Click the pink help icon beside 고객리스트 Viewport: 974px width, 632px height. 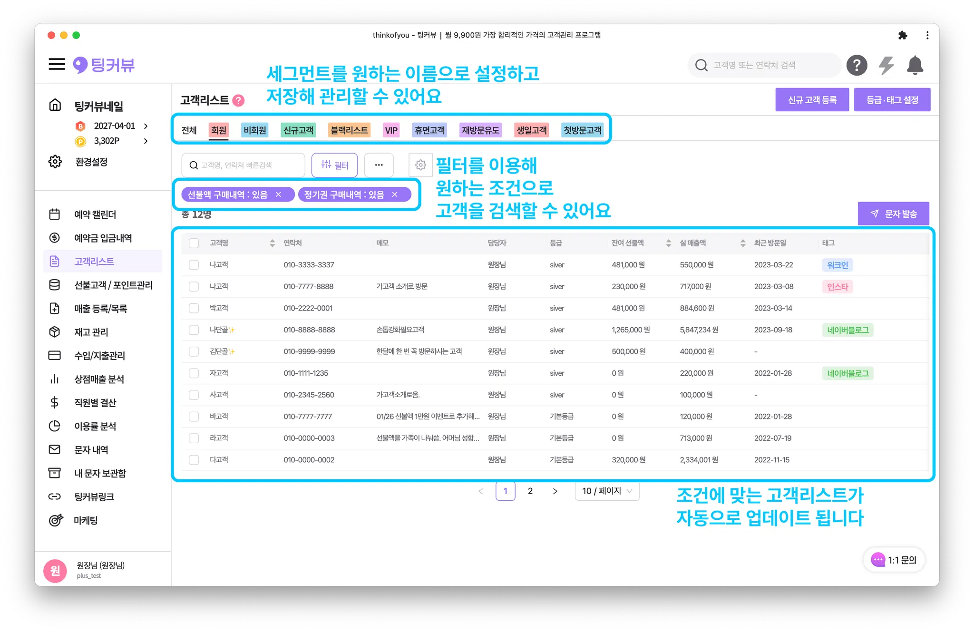pyautogui.click(x=239, y=100)
